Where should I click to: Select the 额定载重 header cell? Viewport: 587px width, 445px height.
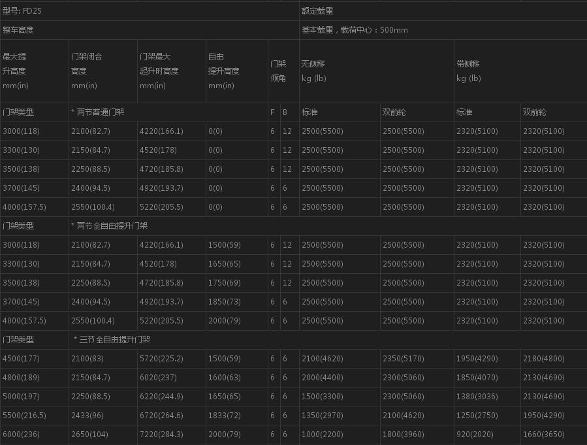pyautogui.click(x=317, y=11)
